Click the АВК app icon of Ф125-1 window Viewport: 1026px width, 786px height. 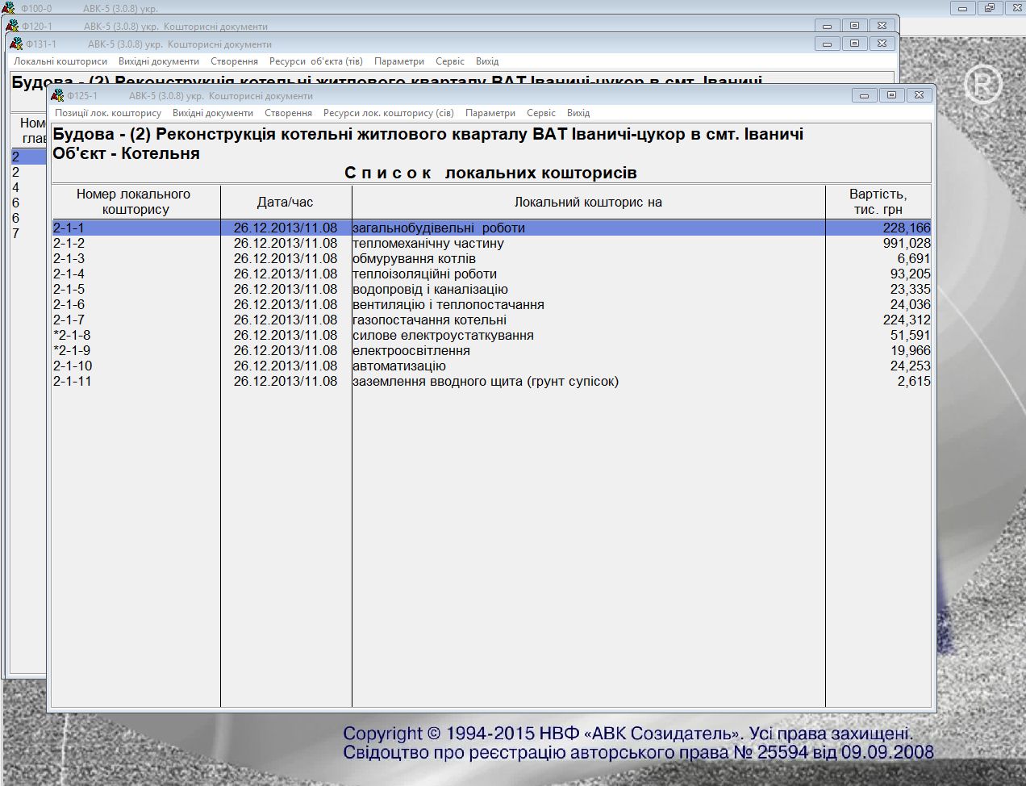(x=57, y=95)
